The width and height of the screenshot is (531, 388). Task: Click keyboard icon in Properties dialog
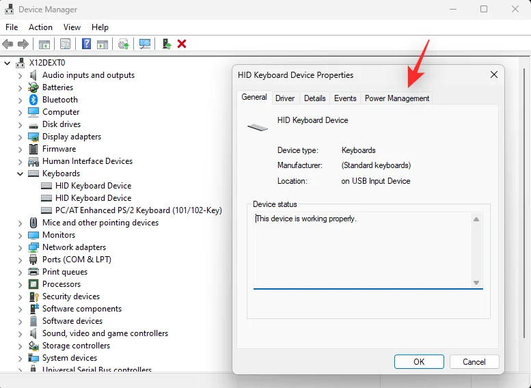(258, 127)
